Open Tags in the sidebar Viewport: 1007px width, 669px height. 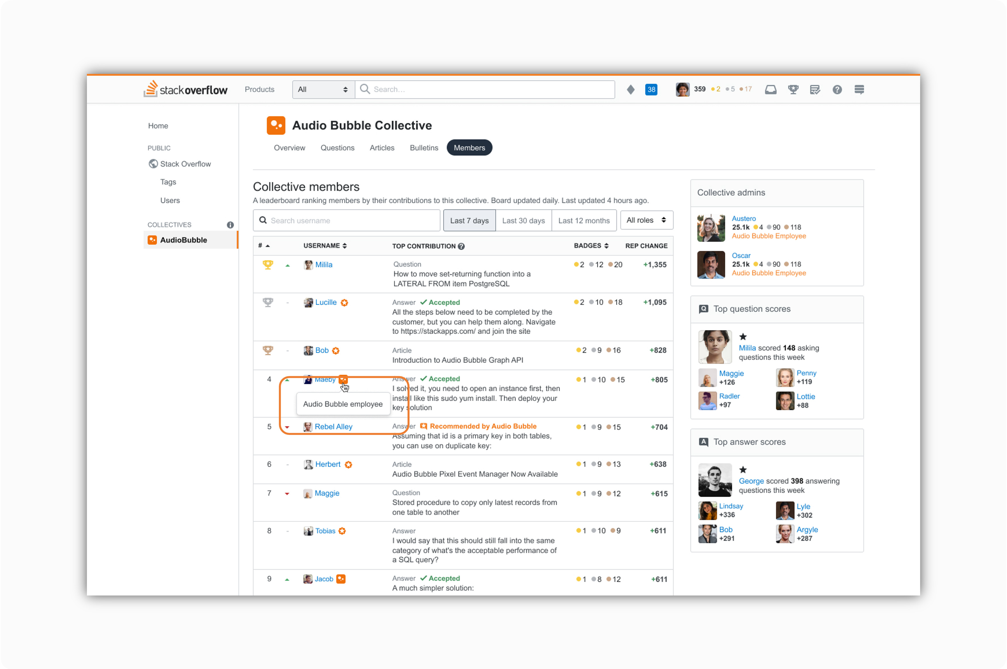click(168, 182)
